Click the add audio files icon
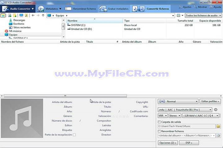The height and width of the screenshot is (148, 223). [10, 15]
